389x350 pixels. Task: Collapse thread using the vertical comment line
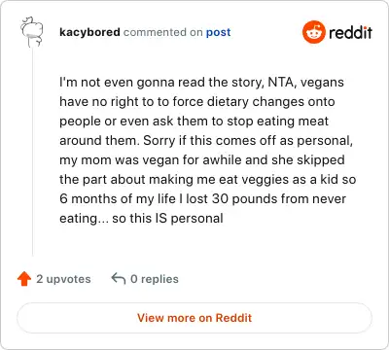tap(32, 153)
